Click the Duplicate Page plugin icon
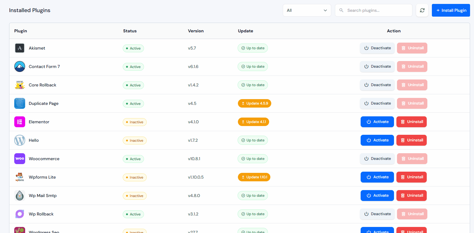The image size is (474, 233). (x=20, y=103)
